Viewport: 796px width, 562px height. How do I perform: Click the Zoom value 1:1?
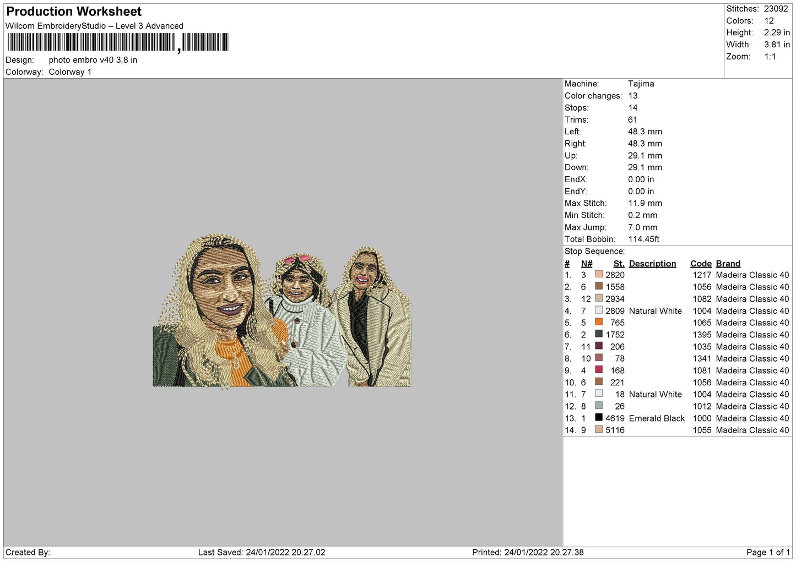(770, 57)
